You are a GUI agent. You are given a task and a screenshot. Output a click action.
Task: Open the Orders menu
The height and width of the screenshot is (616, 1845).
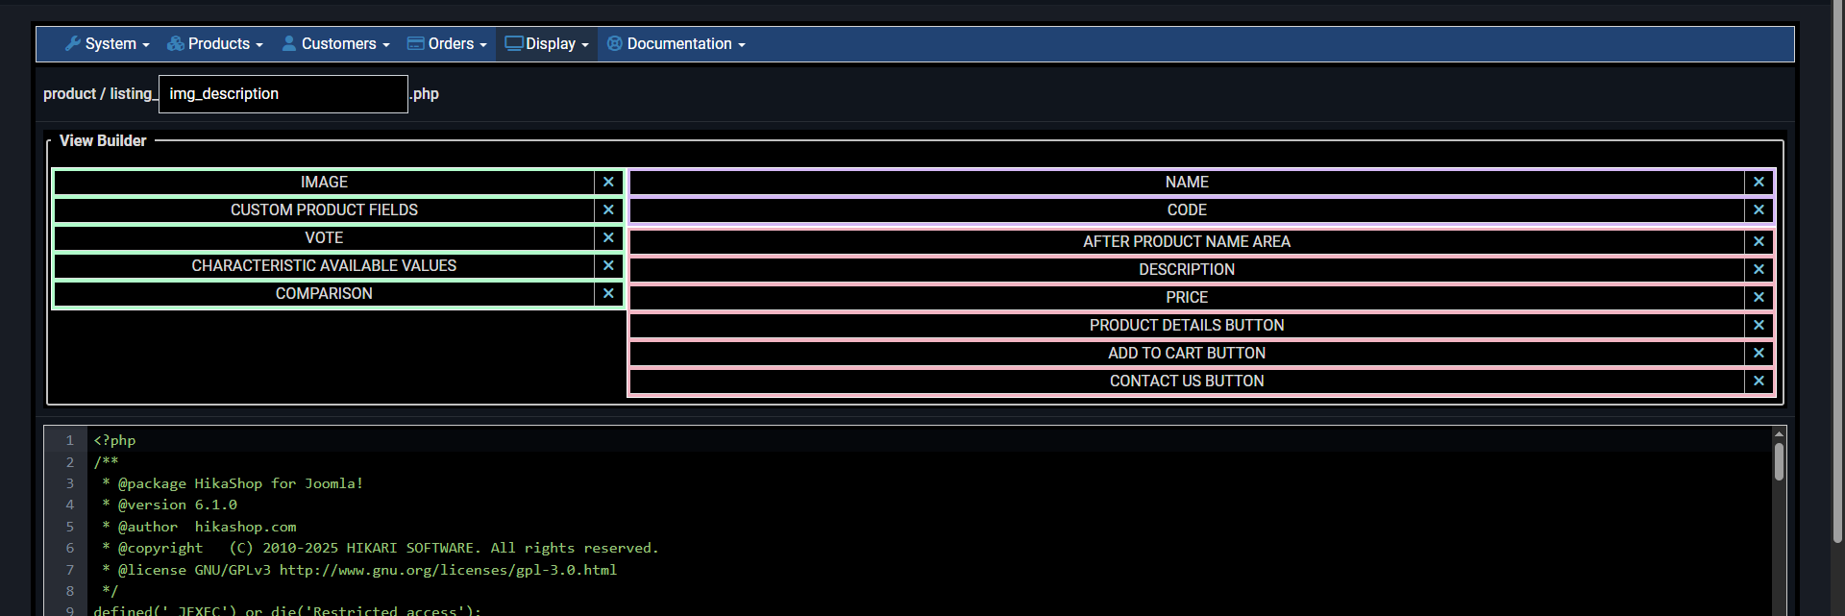coord(447,44)
